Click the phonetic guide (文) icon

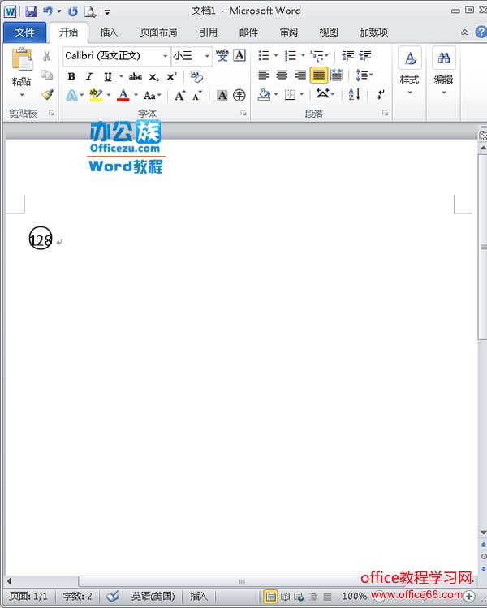point(222,56)
